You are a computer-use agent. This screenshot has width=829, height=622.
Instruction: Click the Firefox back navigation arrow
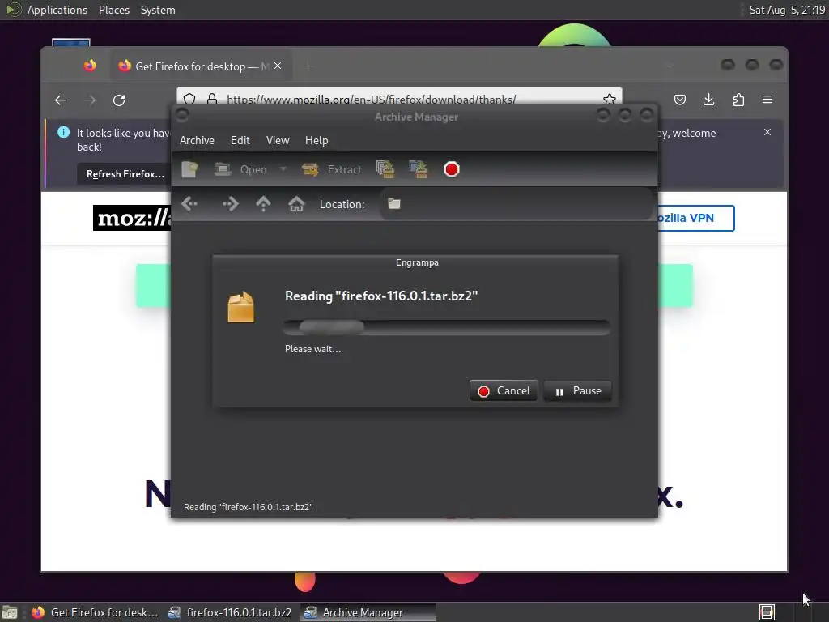click(x=61, y=100)
